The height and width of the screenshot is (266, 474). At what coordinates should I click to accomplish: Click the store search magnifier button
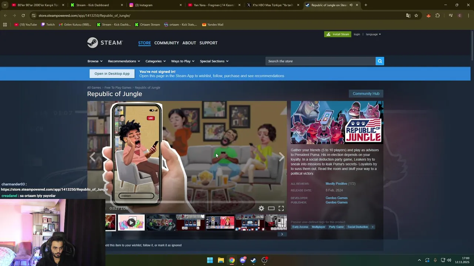[380, 61]
